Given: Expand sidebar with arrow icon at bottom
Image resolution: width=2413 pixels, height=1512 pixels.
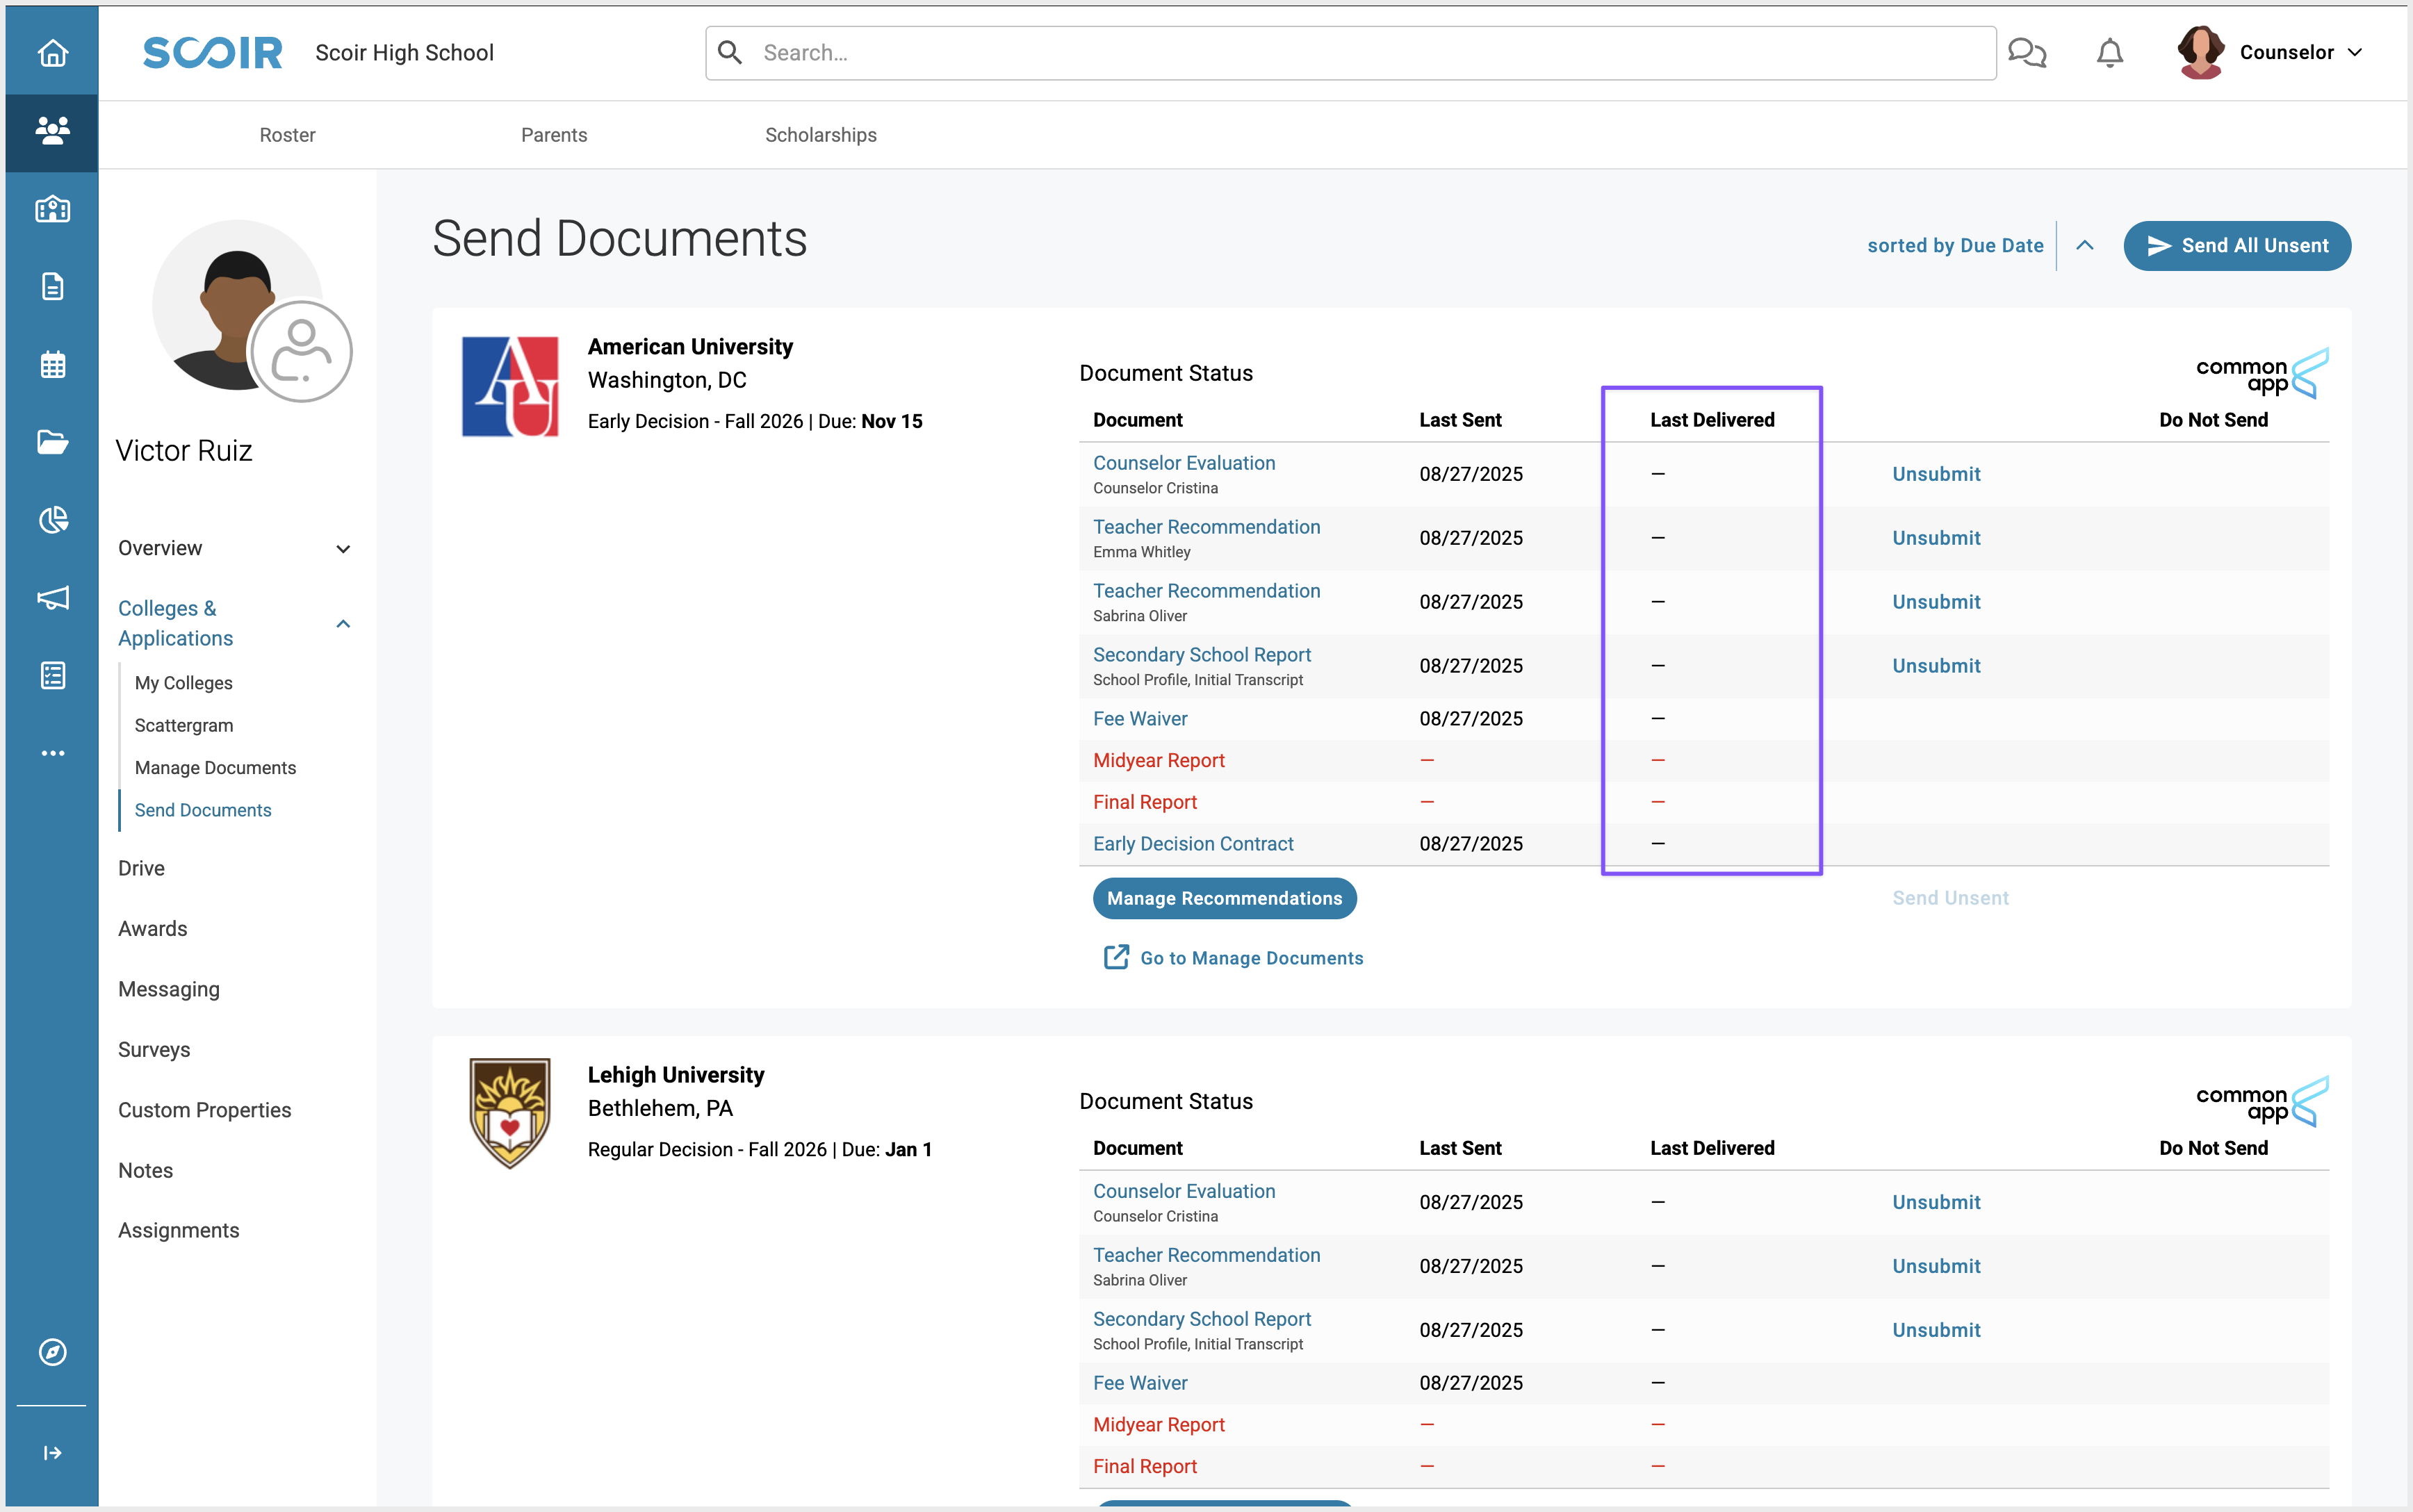Looking at the screenshot, I should pos(52,1452).
